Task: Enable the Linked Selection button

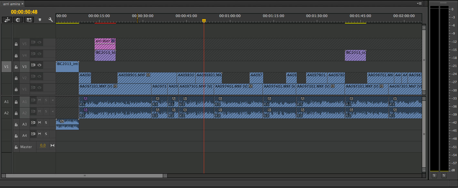Action: coord(29,20)
